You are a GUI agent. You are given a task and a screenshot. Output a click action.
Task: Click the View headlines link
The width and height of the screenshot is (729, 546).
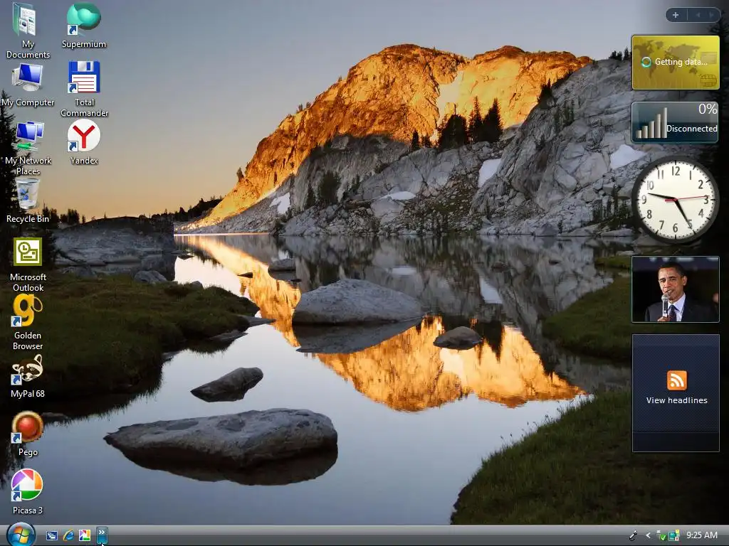[x=676, y=400]
